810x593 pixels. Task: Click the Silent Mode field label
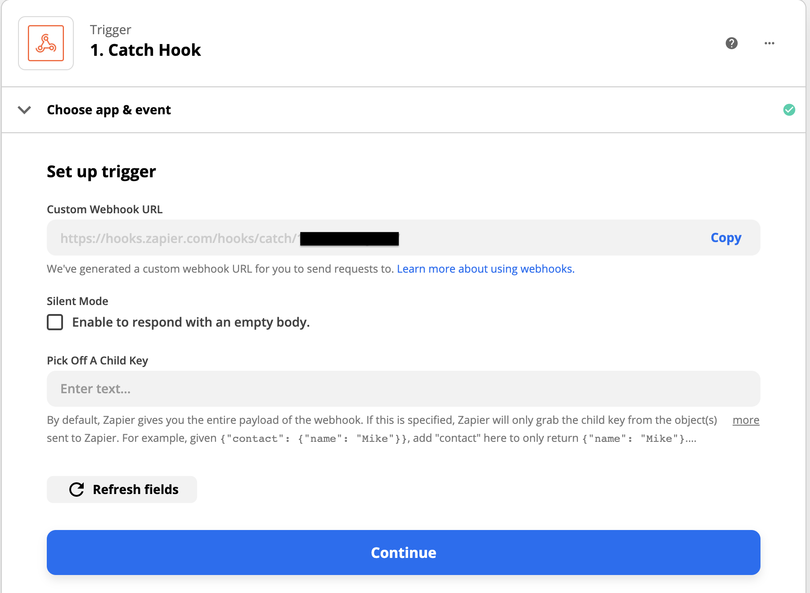click(77, 301)
